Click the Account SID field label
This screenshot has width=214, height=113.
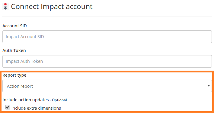[14, 26]
